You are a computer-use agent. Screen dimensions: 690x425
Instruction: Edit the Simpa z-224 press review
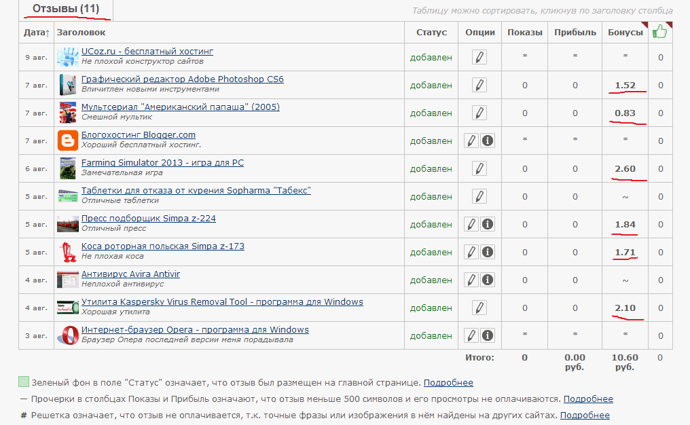click(471, 224)
